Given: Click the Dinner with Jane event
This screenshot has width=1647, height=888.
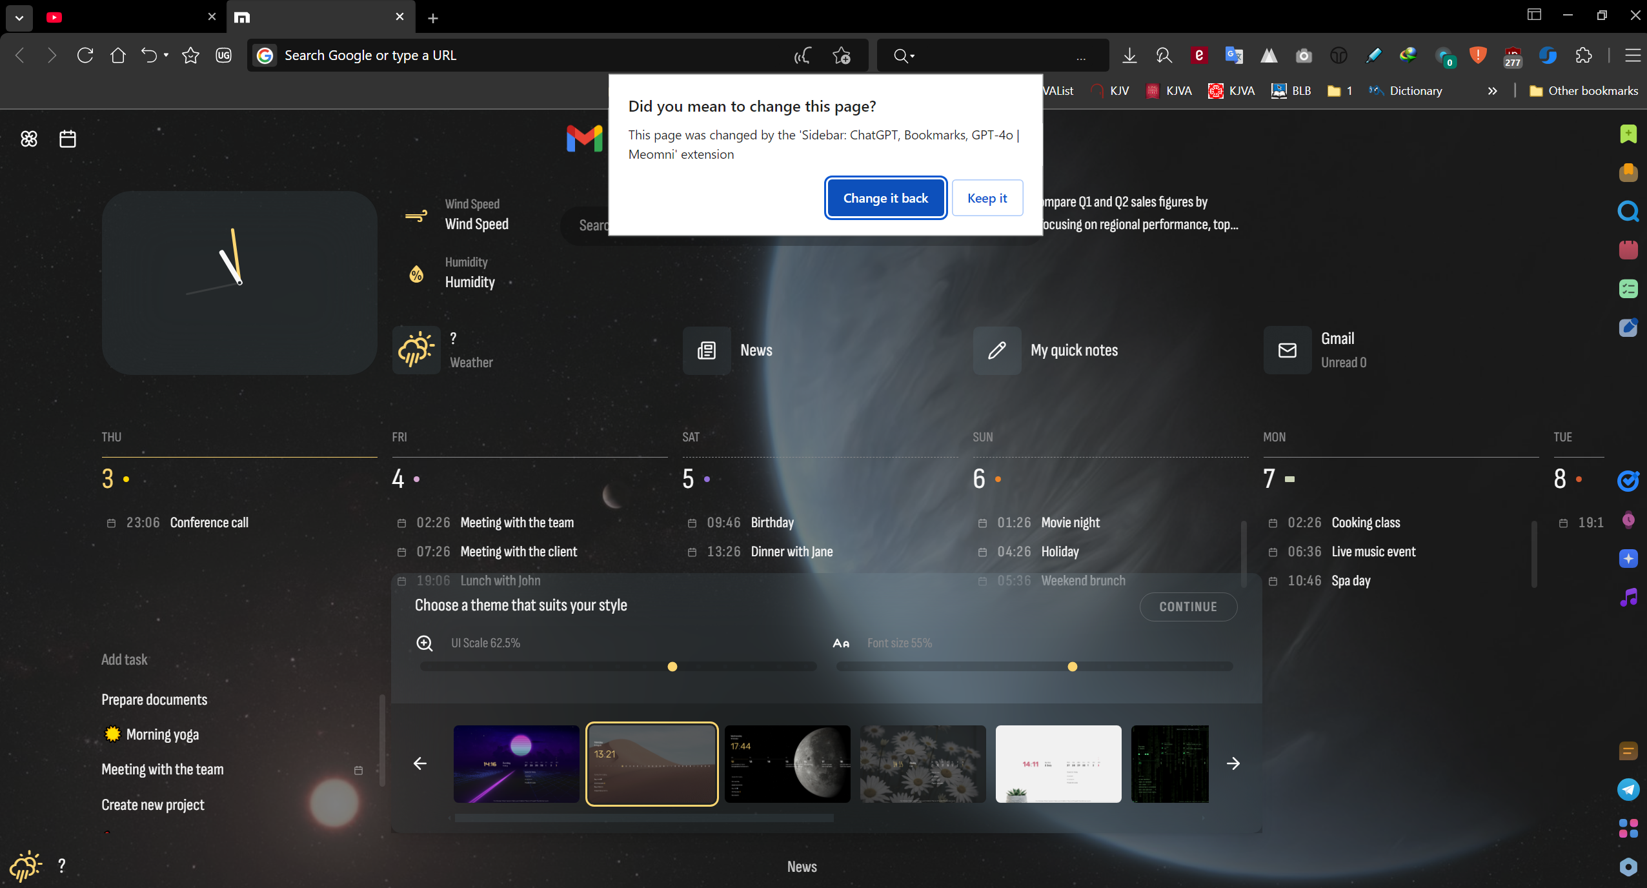Looking at the screenshot, I should 792,552.
